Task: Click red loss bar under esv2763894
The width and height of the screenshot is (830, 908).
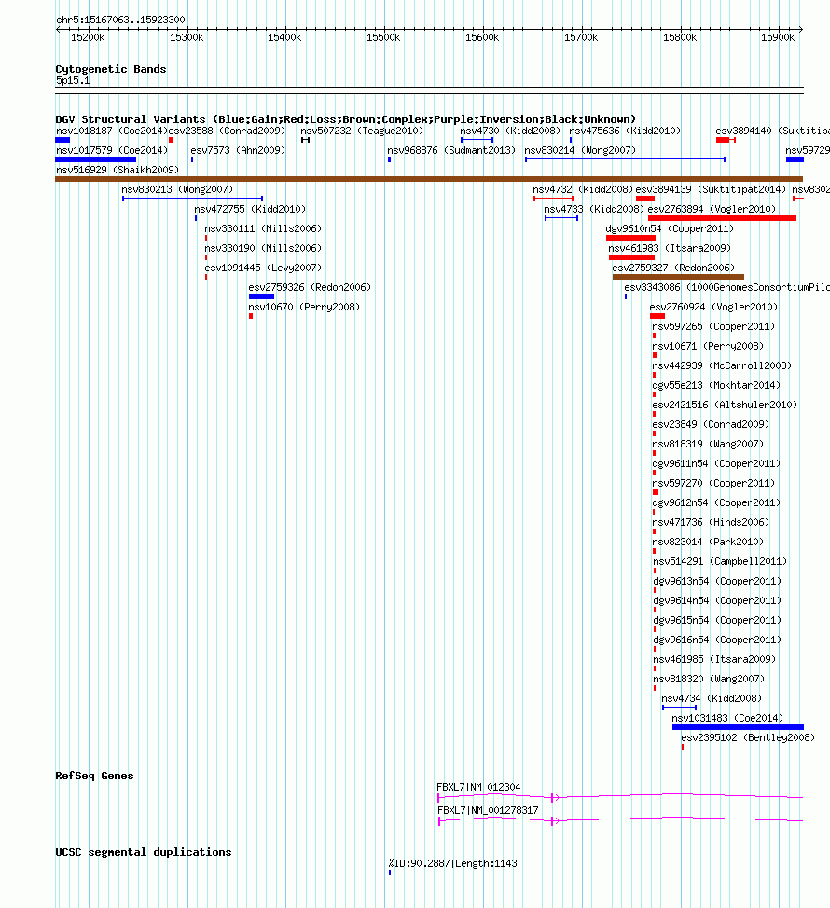Action: [x=722, y=218]
